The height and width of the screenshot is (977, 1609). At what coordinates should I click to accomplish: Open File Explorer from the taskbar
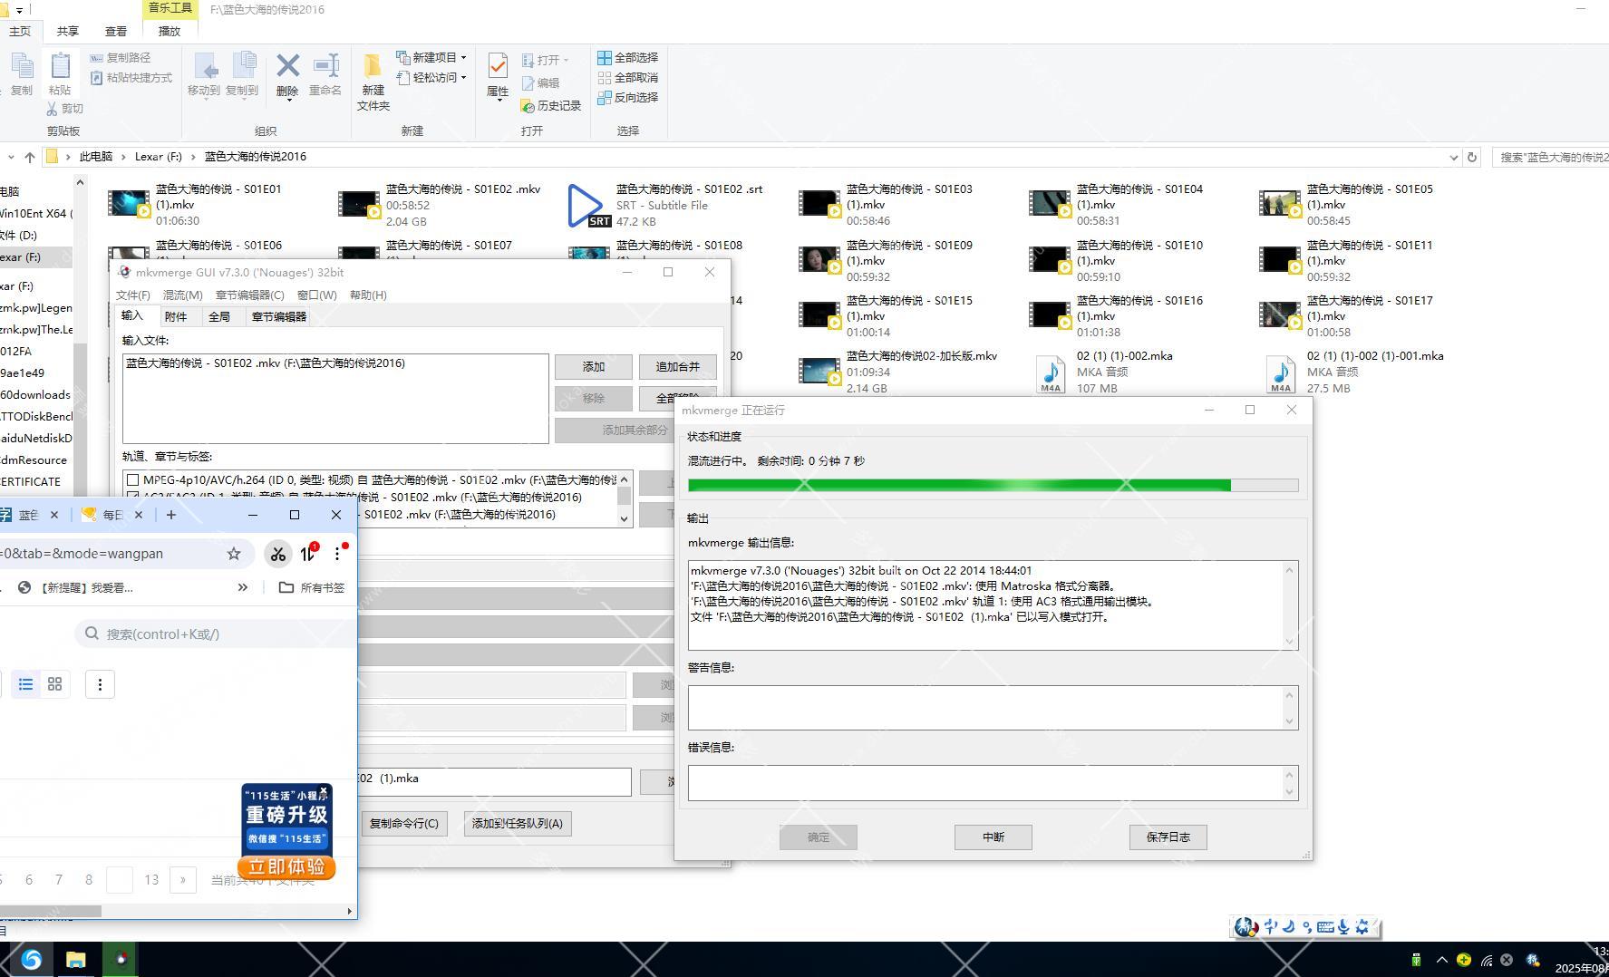pos(75,960)
